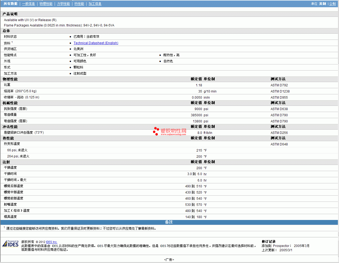The height and width of the screenshot is (263, 339).
Task: Click the Powered by IDES logo
Action: (10, 243)
